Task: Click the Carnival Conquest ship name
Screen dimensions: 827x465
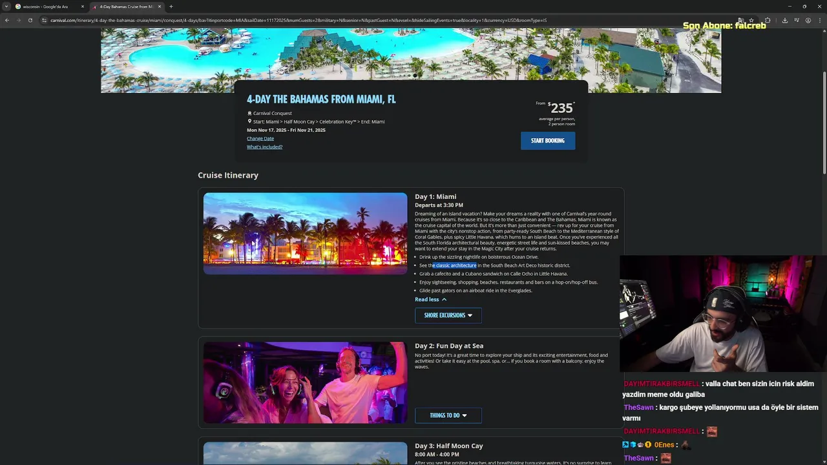Action: [273, 113]
